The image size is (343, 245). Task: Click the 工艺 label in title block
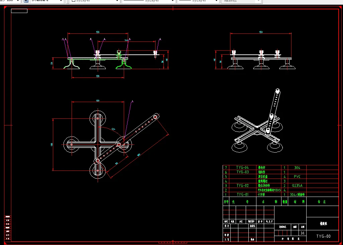pos(226,240)
